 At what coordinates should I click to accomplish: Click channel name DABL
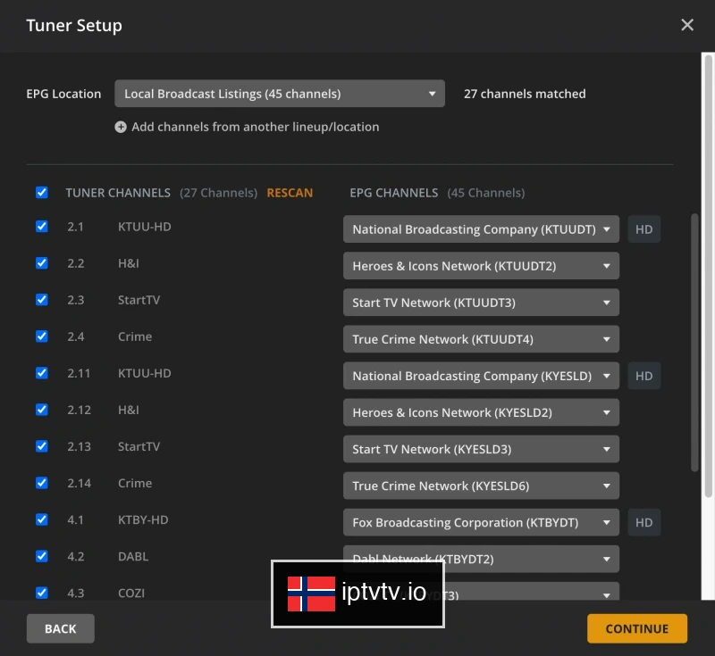133,556
